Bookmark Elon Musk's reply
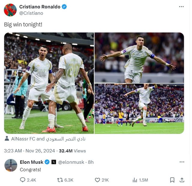The width and height of the screenshot is (192, 186). (172, 180)
